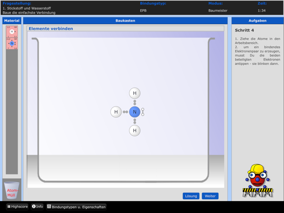Click the top hydrogen atom
Viewport: 284px width, 213px height.
[x=135, y=93]
